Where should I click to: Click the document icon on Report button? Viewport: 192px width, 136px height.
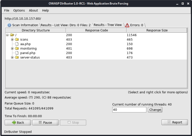(x=169, y=122)
